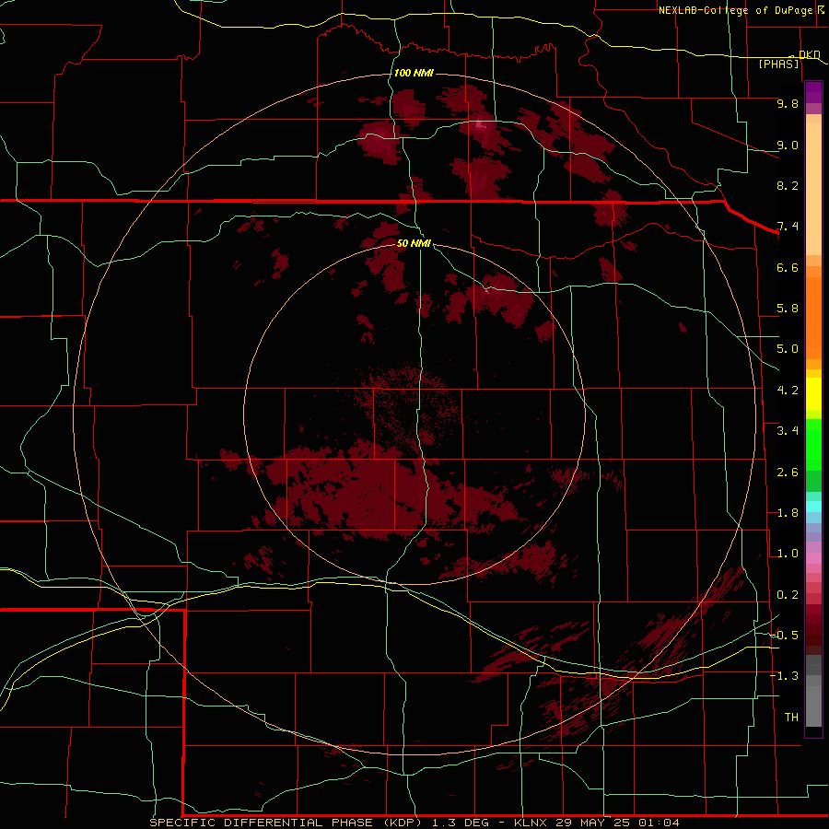Click the 'DKD' label near the top right

[810, 54]
